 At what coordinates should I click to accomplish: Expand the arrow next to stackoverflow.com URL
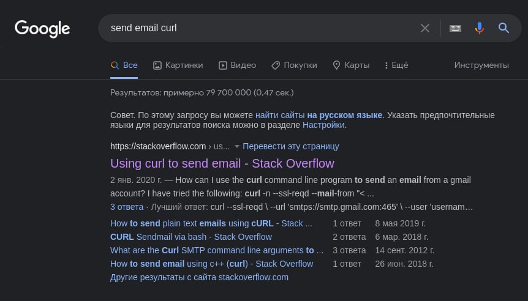pyautogui.click(x=236, y=147)
